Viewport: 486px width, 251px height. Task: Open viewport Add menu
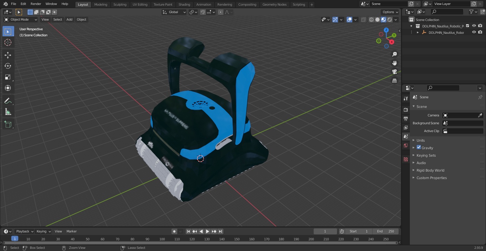[69, 20]
